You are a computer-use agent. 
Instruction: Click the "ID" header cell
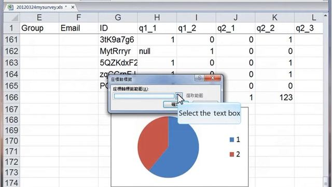click(x=118, y=28)
